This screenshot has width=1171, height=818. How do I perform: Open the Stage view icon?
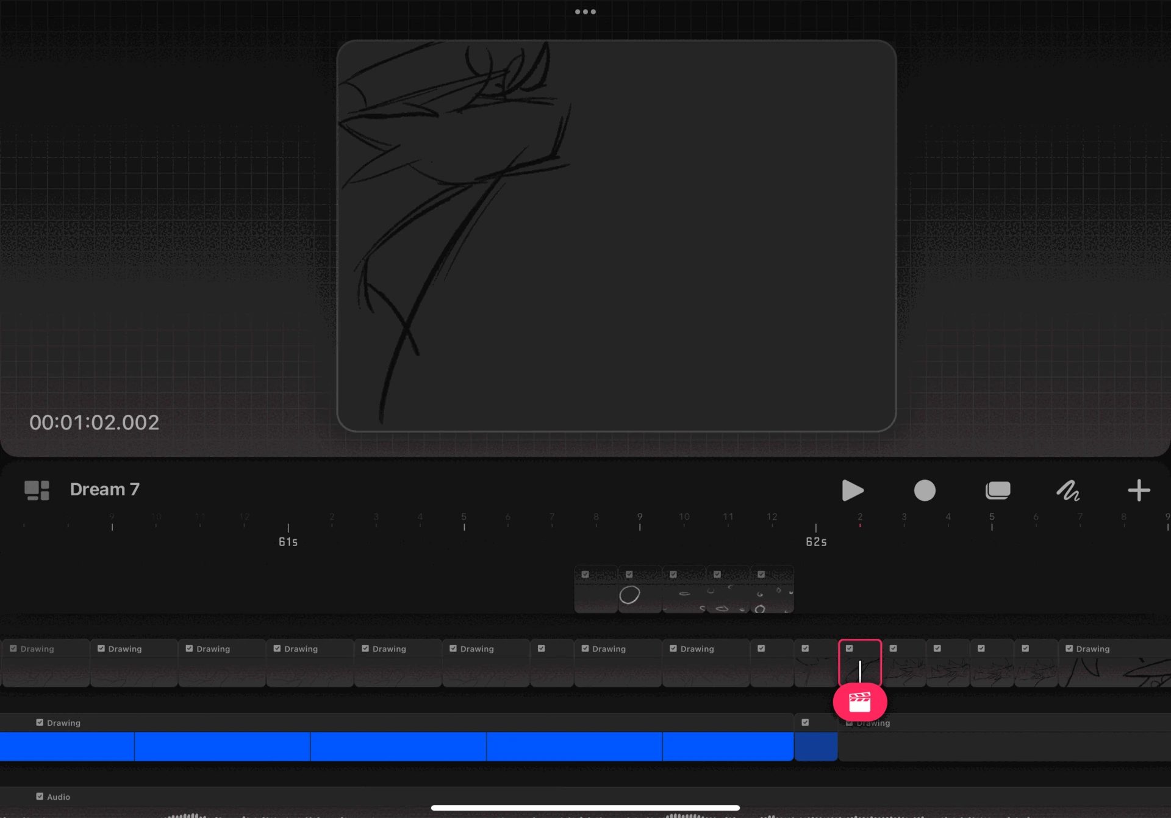(998, 490)
